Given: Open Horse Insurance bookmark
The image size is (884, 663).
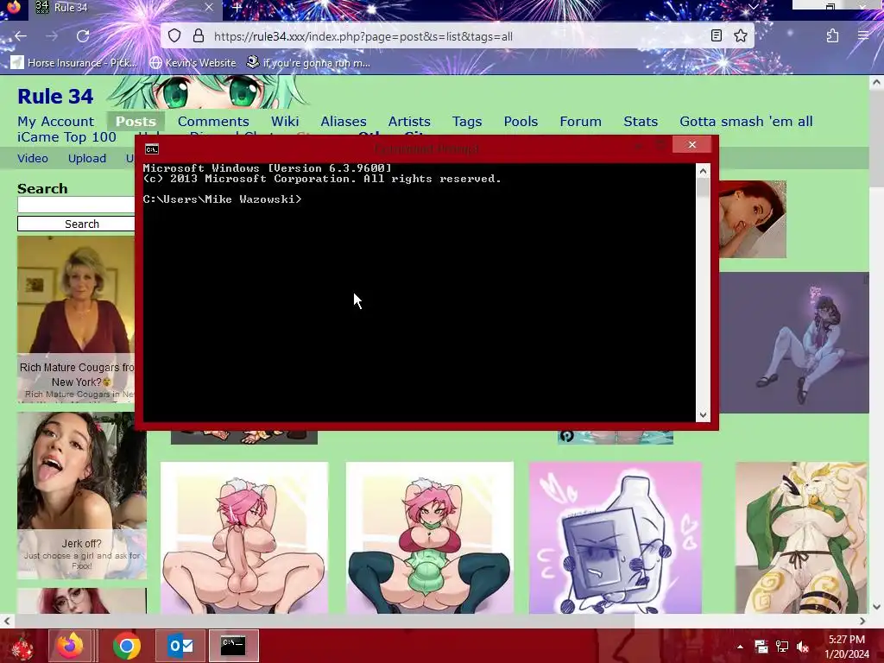Looking at the screenshot, I should (x=74, y=62).
